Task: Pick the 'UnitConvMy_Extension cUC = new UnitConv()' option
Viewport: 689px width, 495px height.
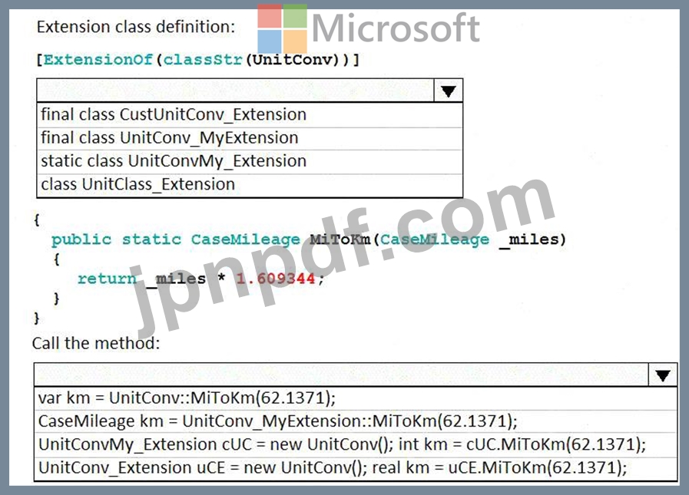Action: point(342,444)
